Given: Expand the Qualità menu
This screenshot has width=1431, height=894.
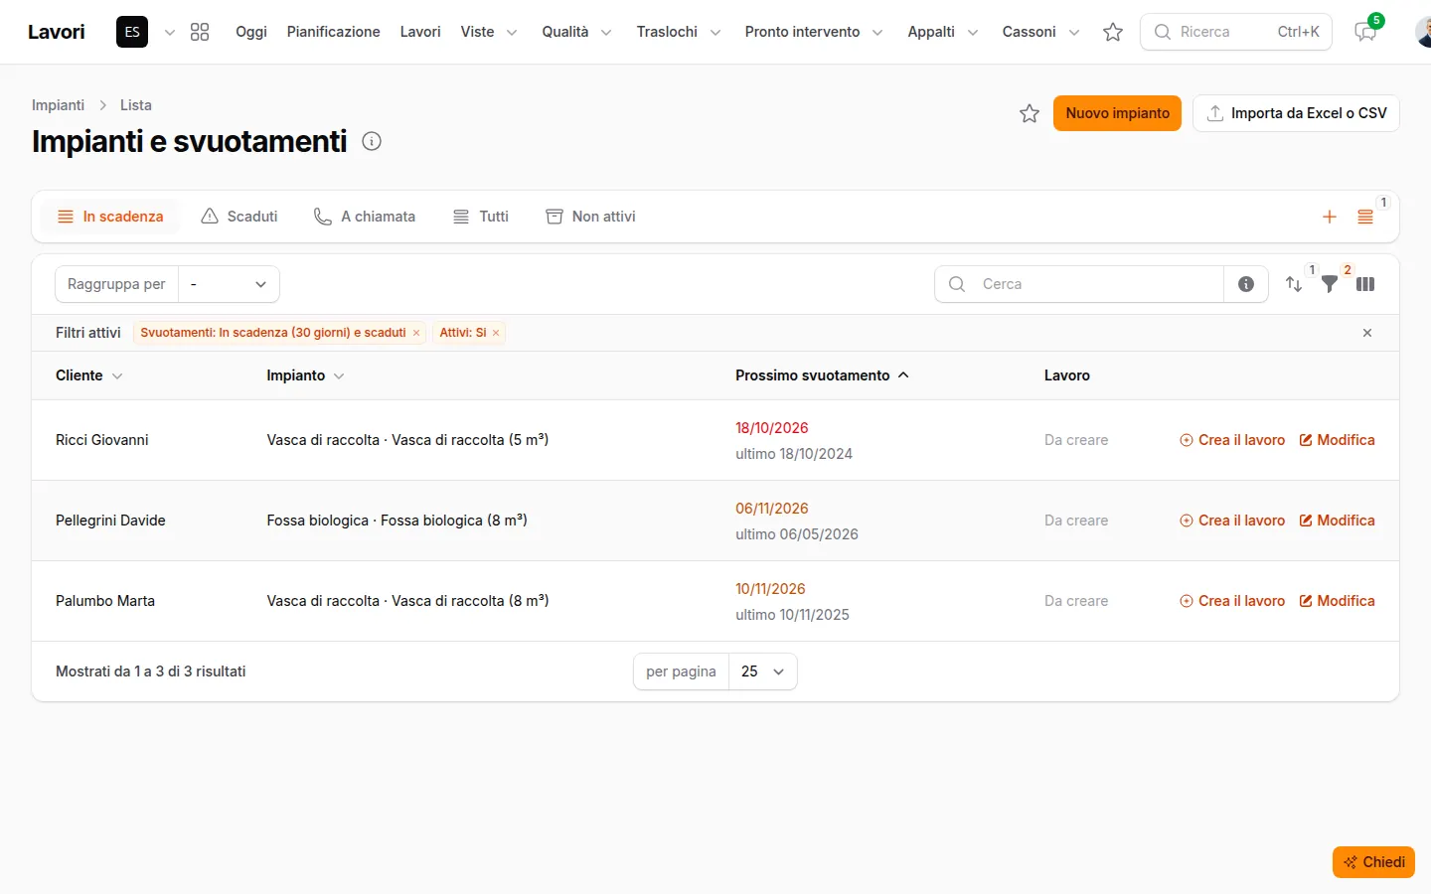Looking at the screenshot, I should point(576,32).
